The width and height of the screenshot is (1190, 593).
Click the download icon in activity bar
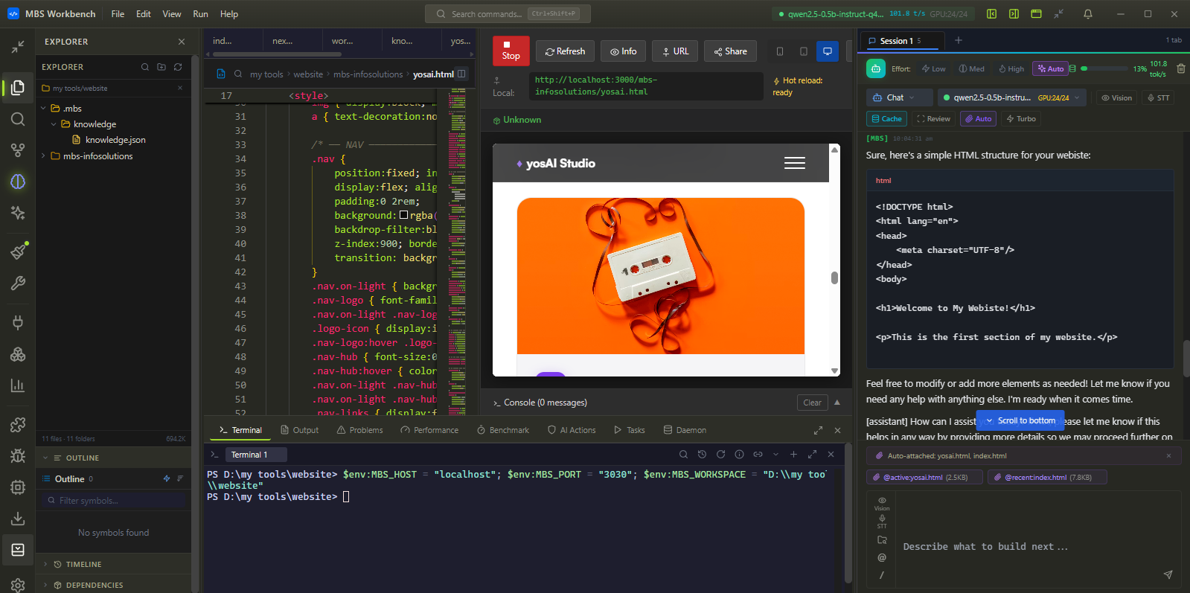(18, 518)
